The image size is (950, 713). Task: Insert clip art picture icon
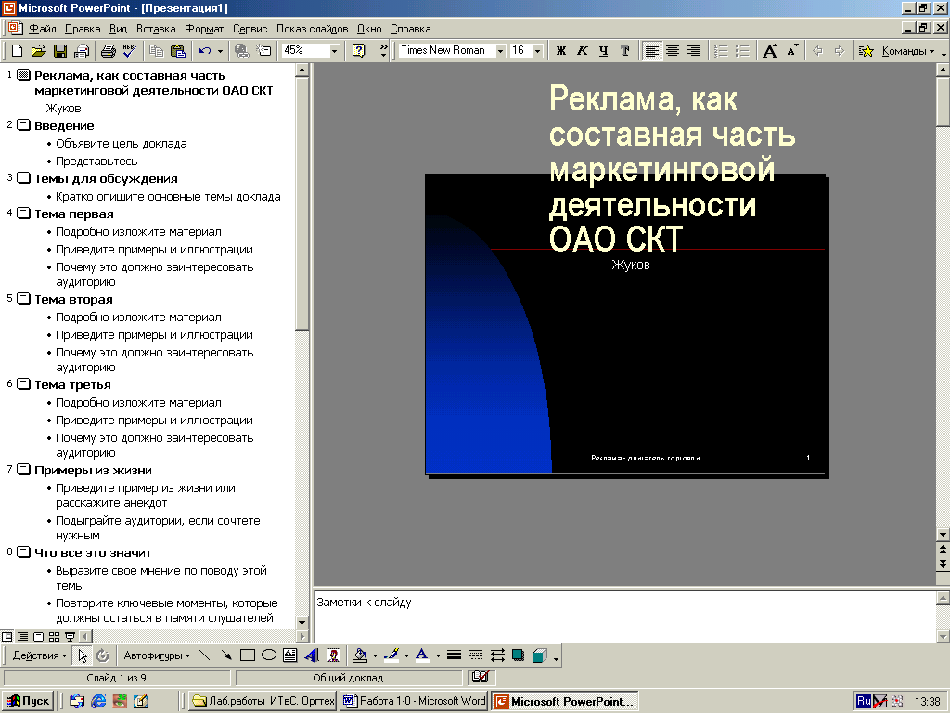[x=333, y=655]
